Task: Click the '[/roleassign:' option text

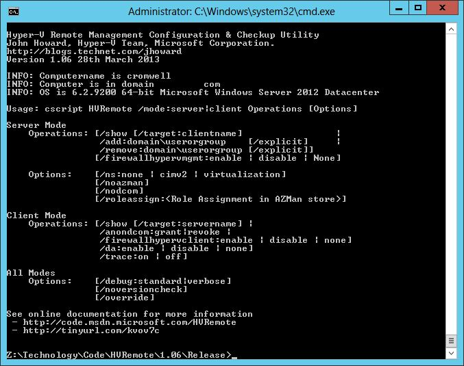Action: tap(130, 199)
